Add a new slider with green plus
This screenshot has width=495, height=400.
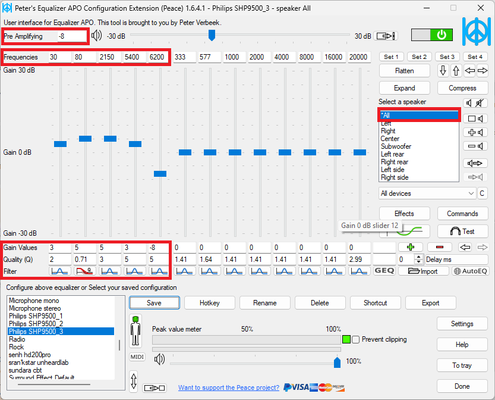[411, 247]
